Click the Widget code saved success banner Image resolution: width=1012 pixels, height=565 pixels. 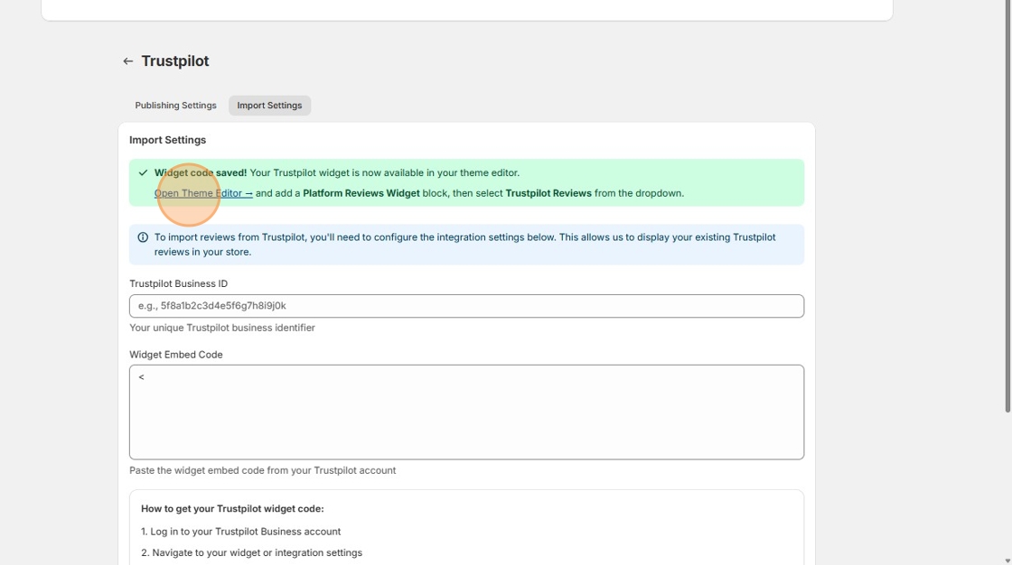point(466,183)
